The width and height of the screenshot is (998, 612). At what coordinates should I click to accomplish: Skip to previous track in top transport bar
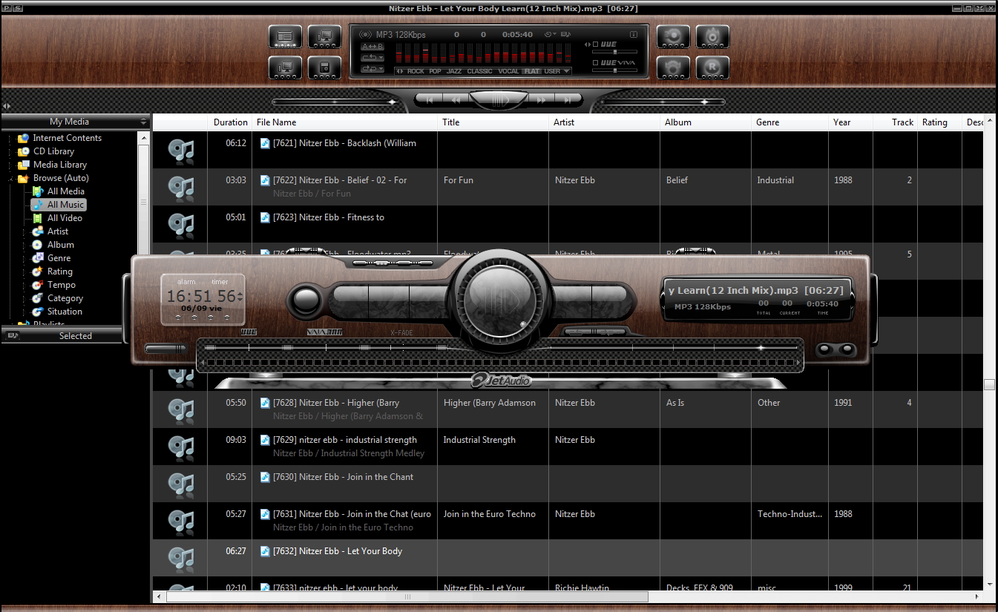coord(428,99)
